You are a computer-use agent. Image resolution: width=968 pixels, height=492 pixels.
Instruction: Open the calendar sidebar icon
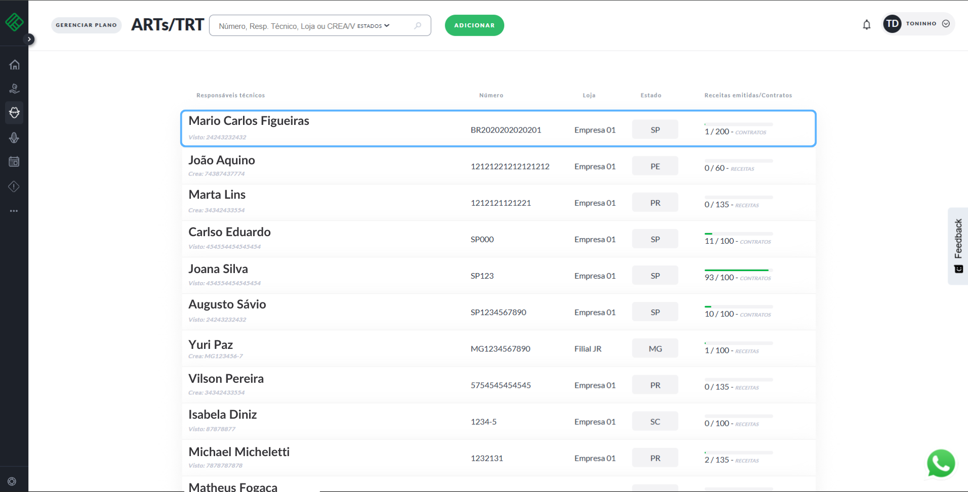coord(14,162)
